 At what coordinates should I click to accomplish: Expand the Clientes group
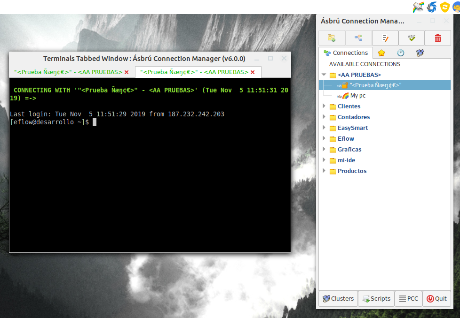coord(324,106)
